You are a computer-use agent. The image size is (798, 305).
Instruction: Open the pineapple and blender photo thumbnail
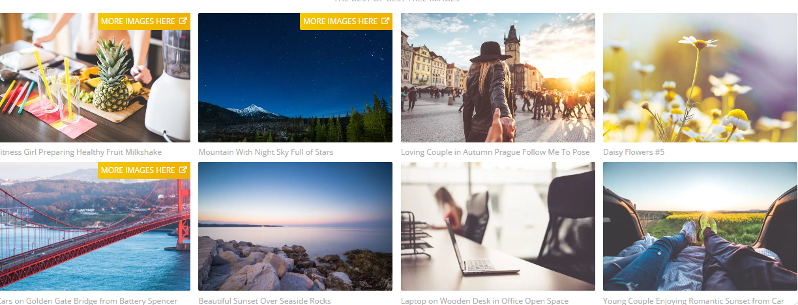click(95, 77)
